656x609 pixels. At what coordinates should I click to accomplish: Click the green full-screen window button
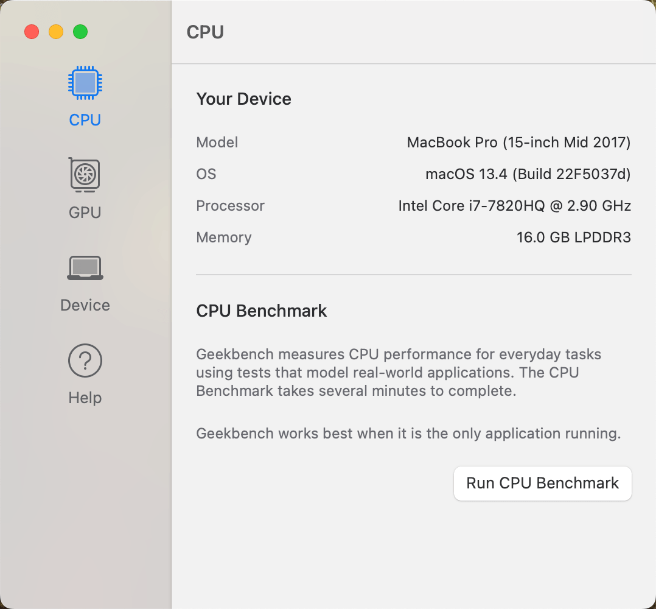pos(80,32)
